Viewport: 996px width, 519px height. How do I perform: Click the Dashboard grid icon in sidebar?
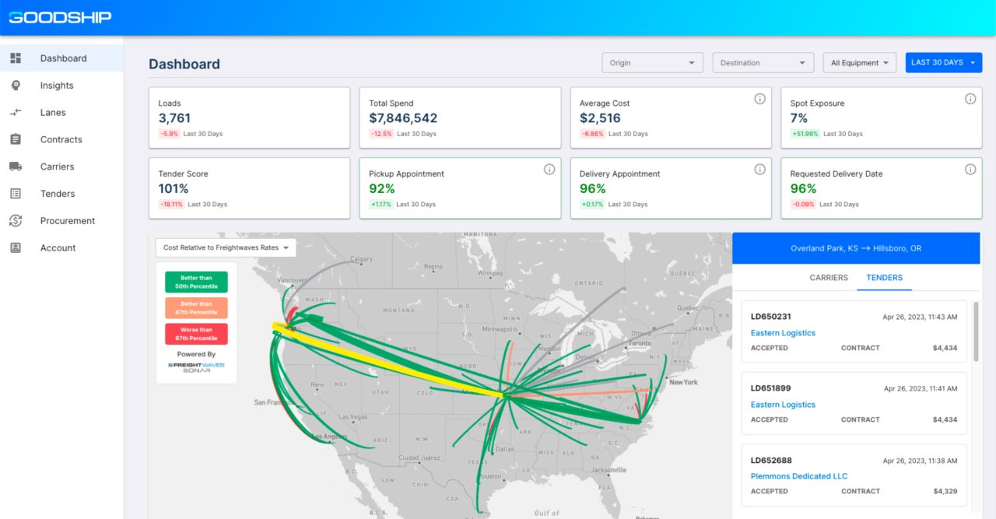pos(16,58)
